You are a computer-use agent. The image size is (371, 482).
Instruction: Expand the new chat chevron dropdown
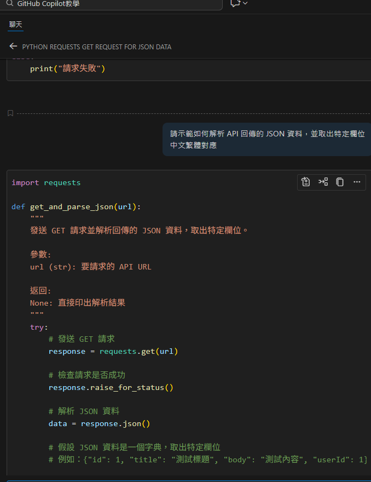click(244, 4)
